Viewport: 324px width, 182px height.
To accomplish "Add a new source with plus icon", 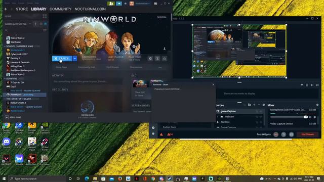I will pos(254,105).
